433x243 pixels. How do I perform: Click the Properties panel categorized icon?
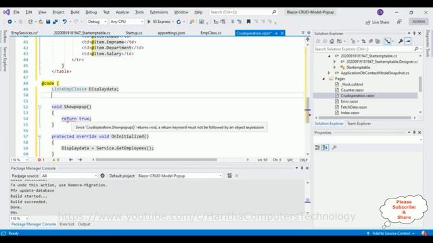(x=317, y=148)
